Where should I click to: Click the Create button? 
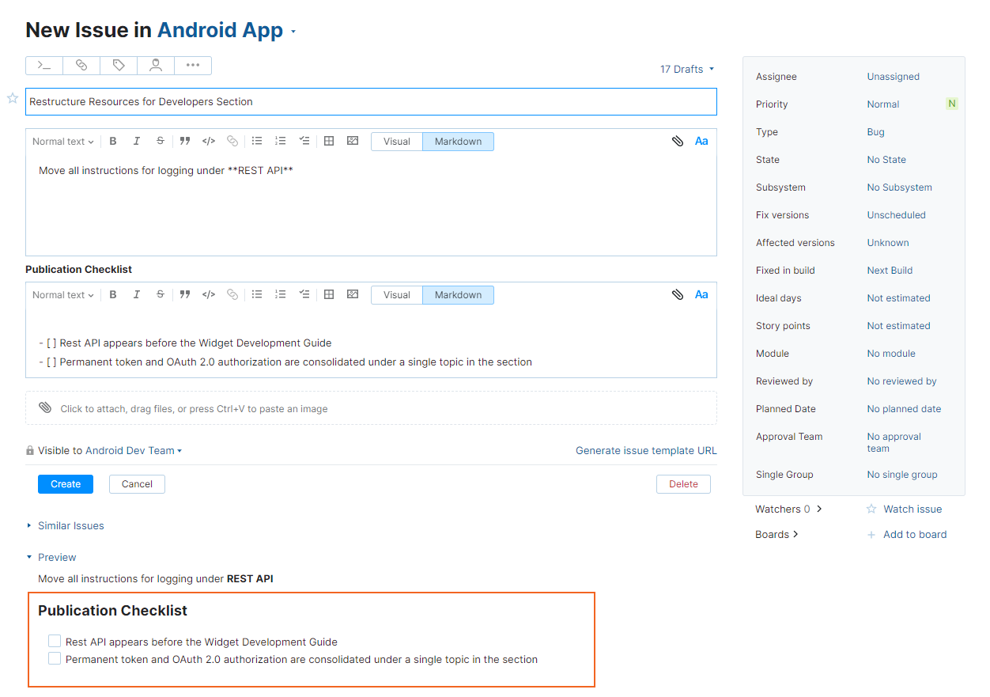(x=65, y=483)
